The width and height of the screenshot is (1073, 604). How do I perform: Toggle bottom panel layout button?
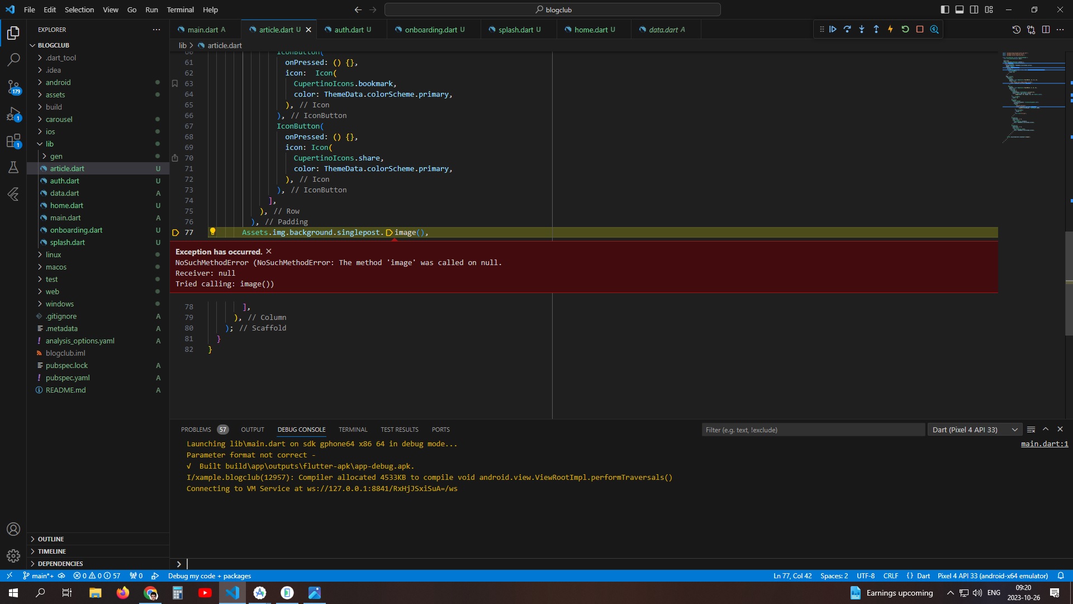tap(960, 10)
